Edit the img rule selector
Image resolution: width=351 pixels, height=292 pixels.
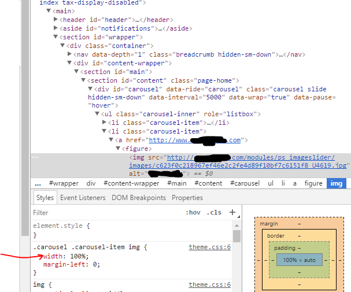39,284
